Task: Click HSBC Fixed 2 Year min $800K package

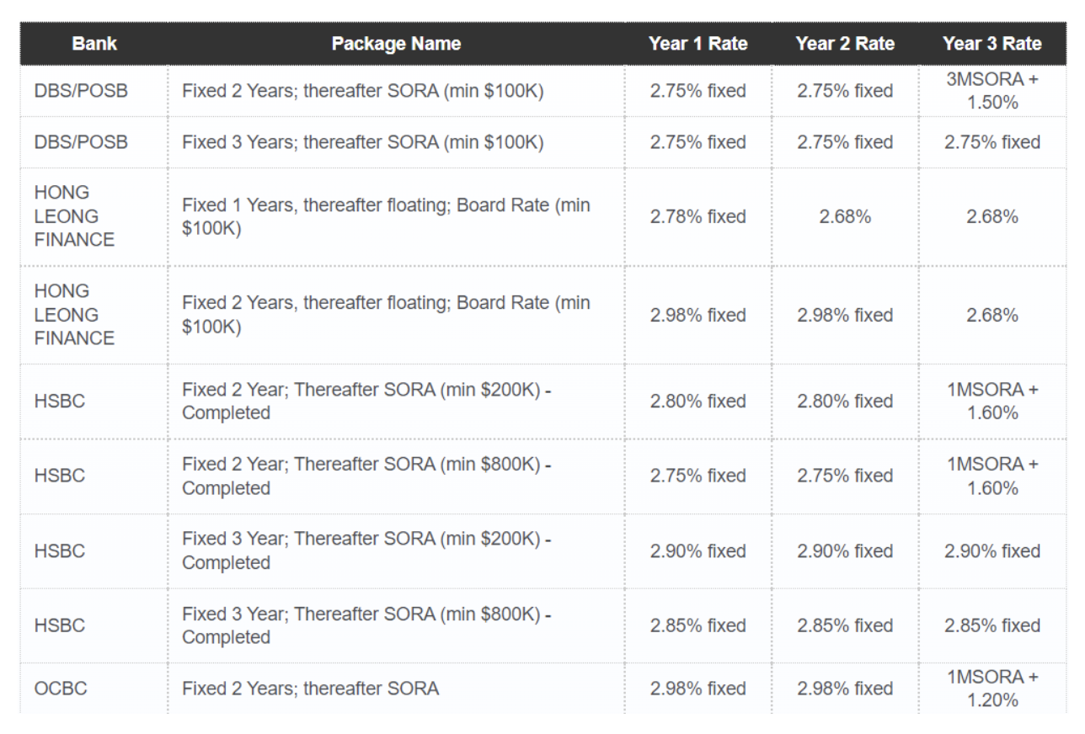Action: click(x=367, y=476)
